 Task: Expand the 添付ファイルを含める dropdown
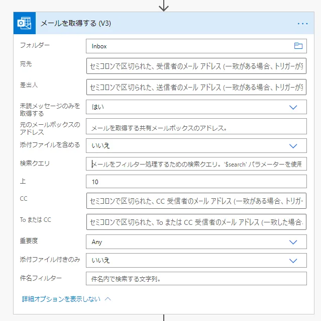coord(293,145)
